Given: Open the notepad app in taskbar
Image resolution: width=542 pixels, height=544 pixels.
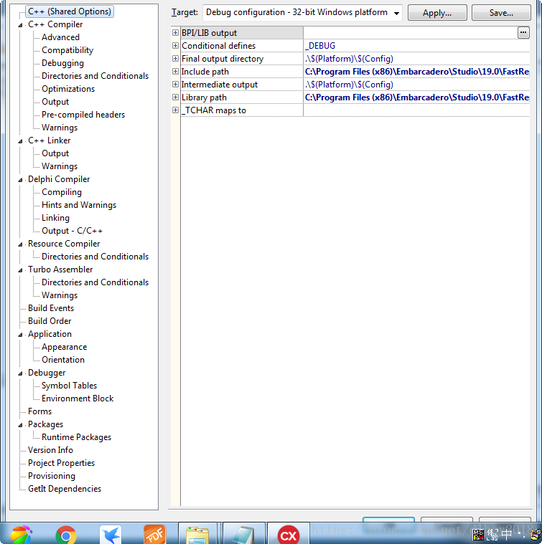Looking at the screenshot, I should pyautogui.click(x=243, y=535).
